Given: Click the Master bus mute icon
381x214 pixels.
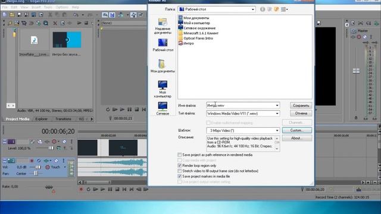Looking at the screenshot, I should pyautogui.click(x=365, y=37).
